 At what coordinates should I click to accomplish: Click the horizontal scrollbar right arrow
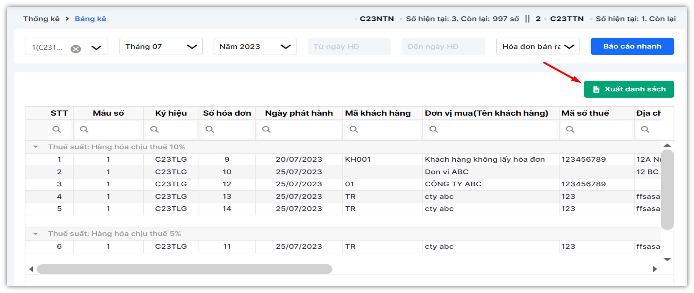[655, 269]
